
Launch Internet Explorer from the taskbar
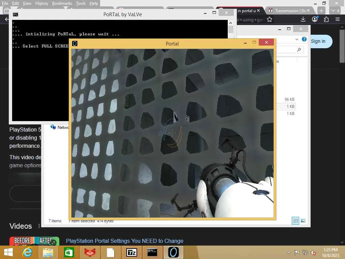point(28,252)
